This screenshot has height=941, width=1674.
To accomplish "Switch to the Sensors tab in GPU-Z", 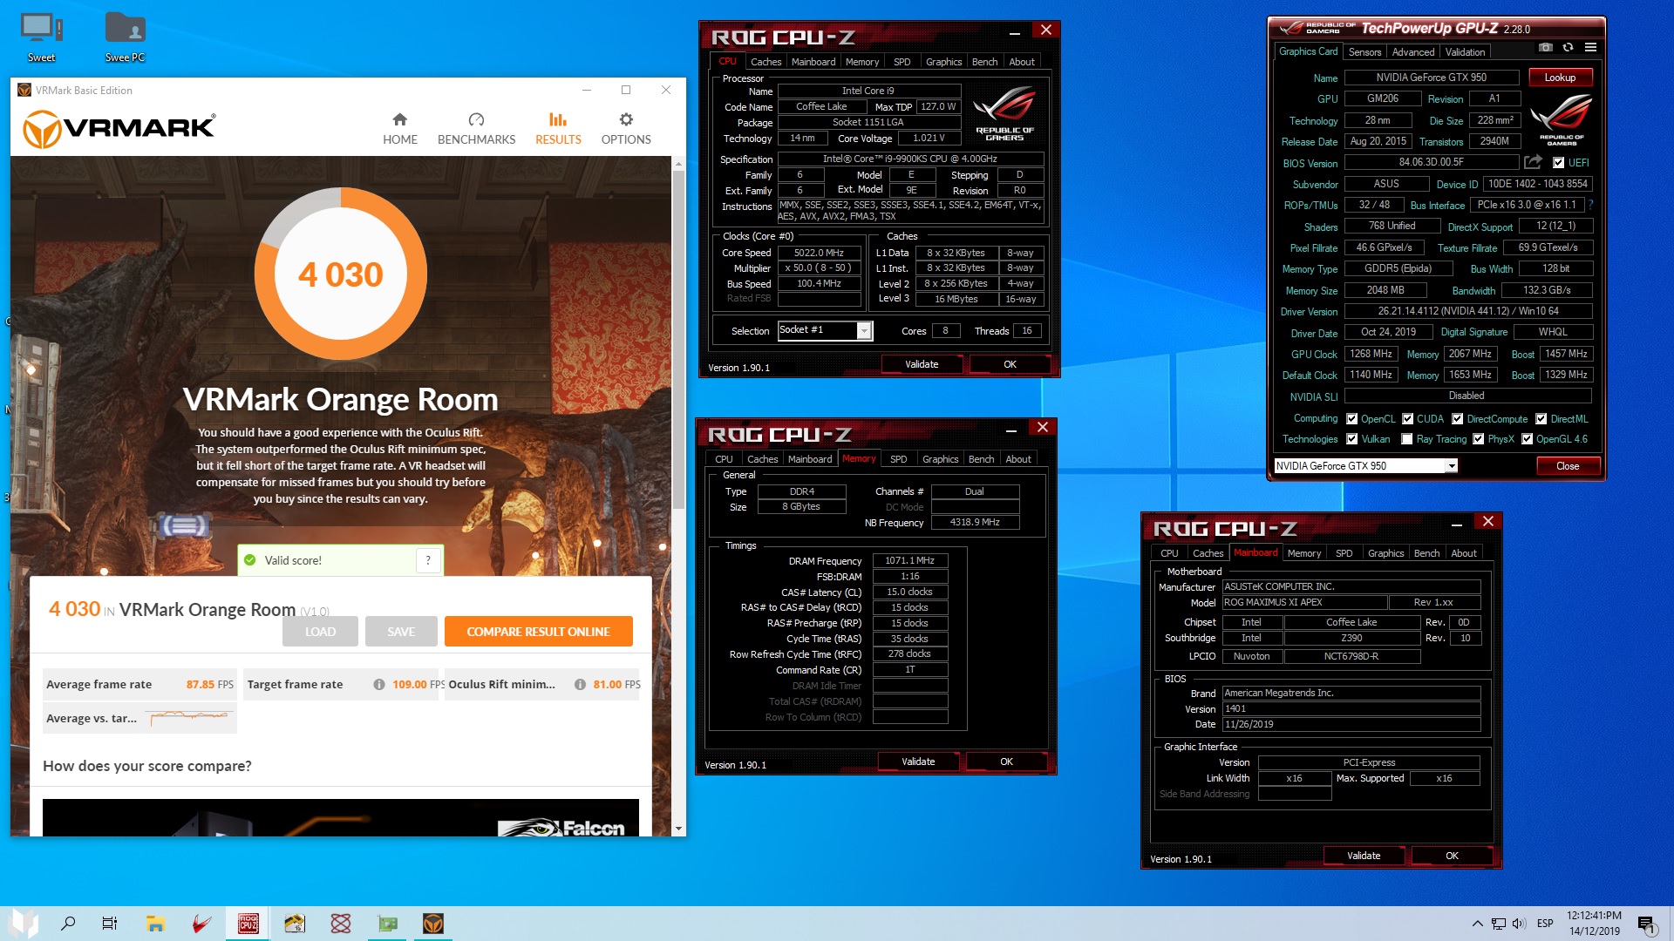I will pos(1364,52).
